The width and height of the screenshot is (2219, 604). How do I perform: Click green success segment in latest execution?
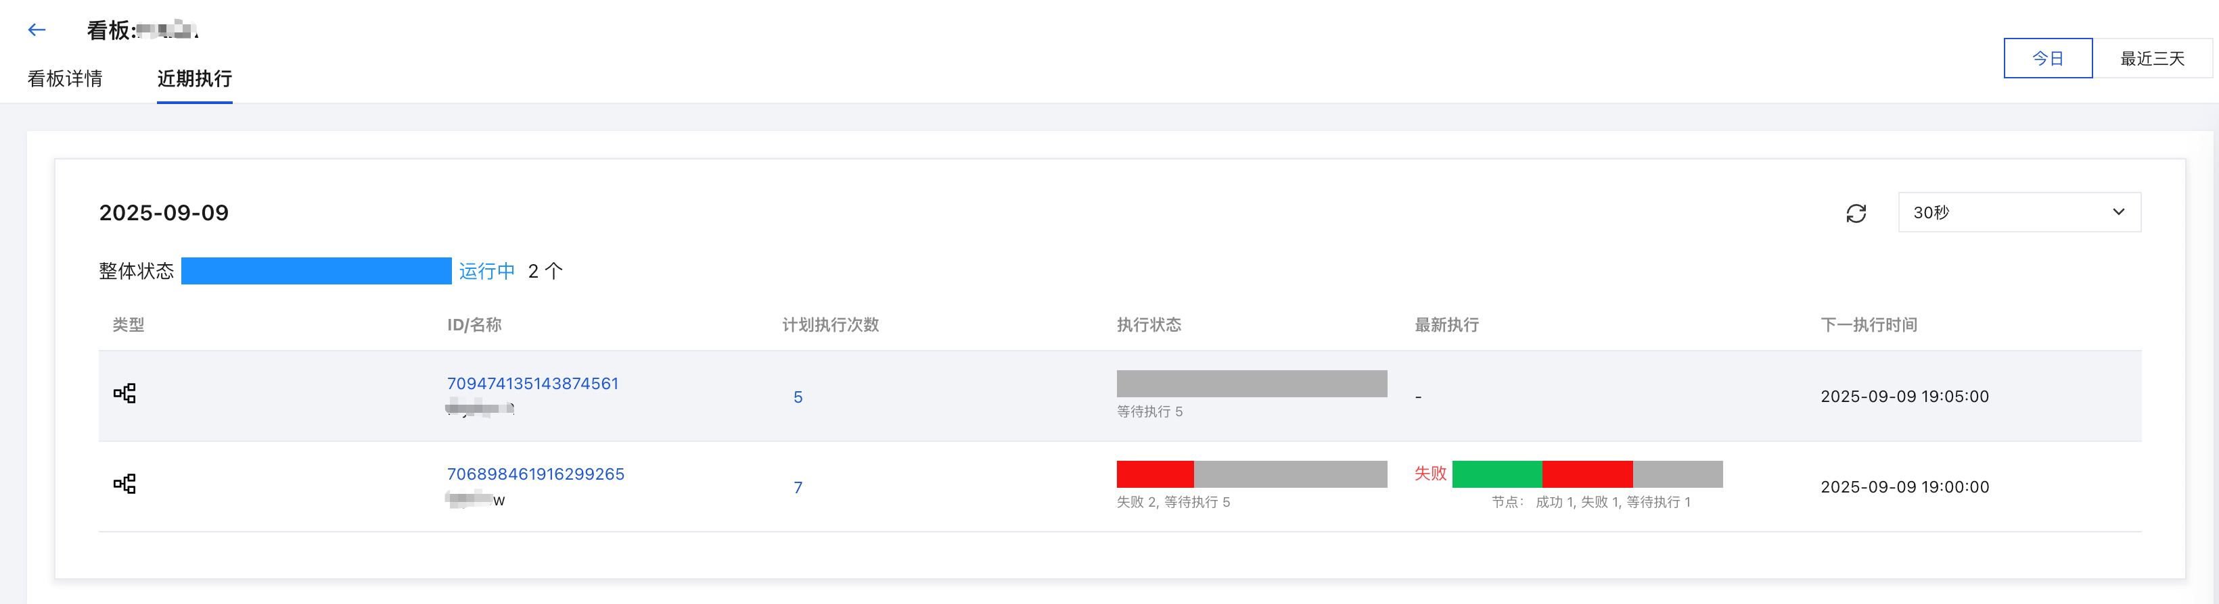[x=1497, y=473]
